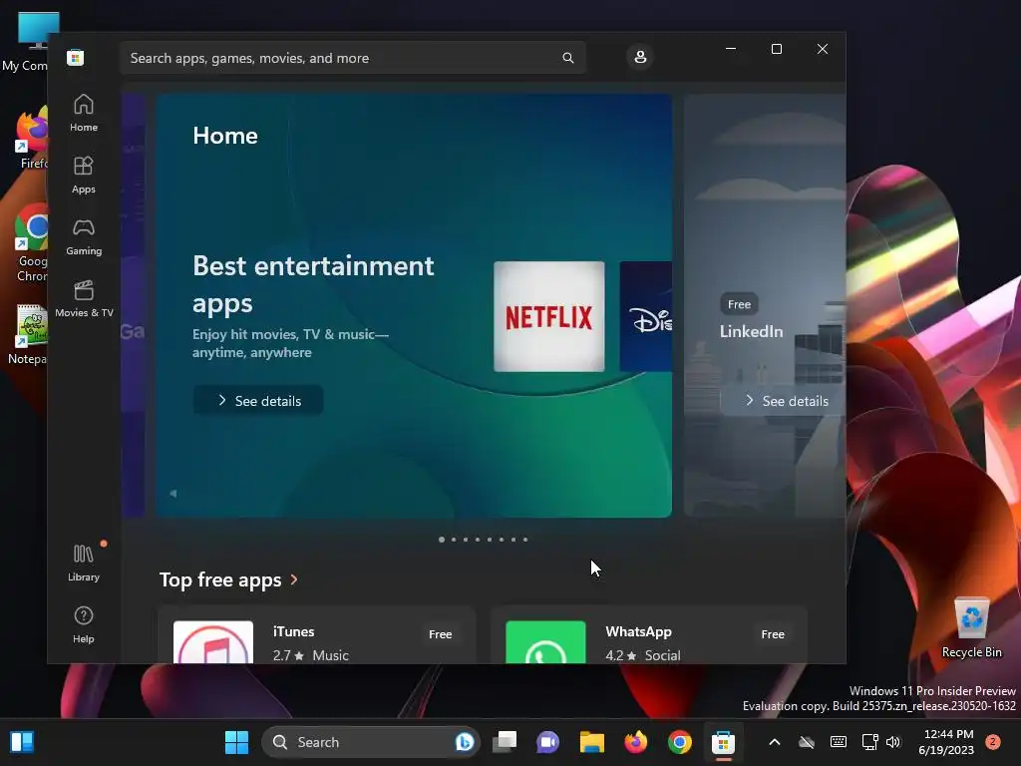Select the fifth carousel page dot
The image size is (1021, 766).
coord(490,540)
